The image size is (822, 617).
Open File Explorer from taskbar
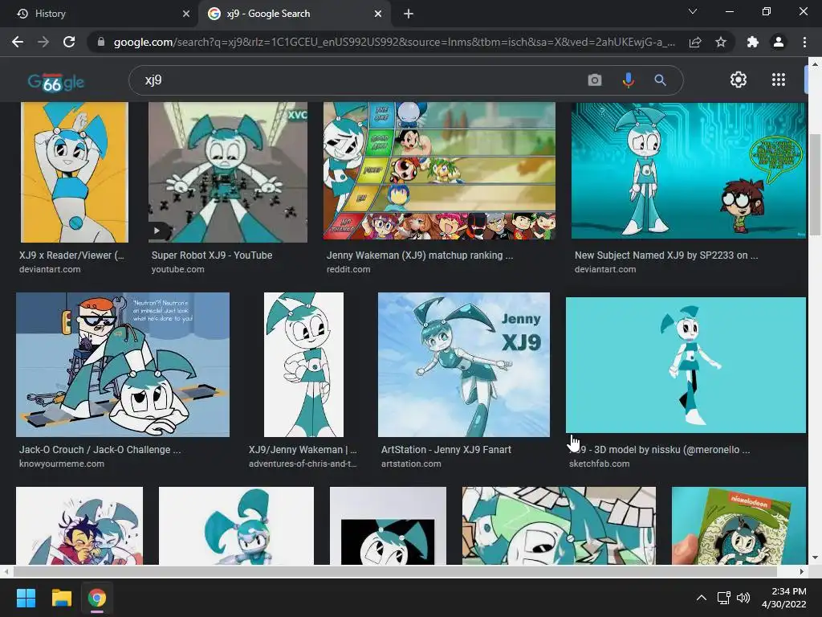click(61, 598)
